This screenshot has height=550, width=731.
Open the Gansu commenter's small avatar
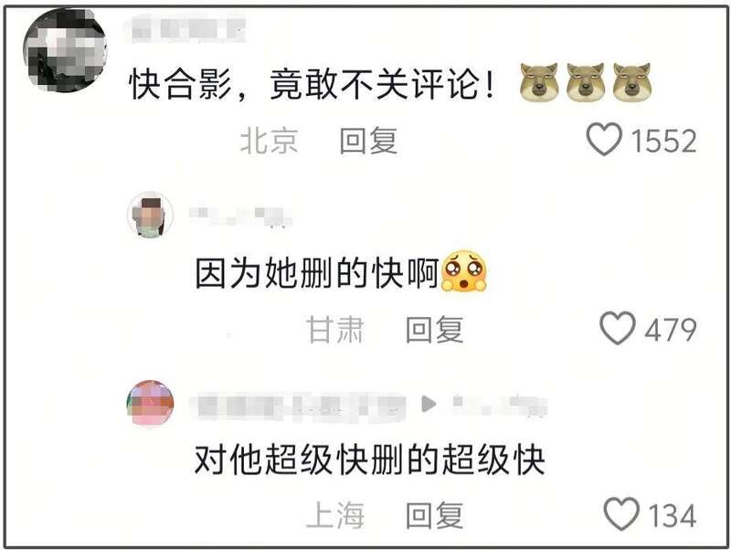click(150, 215)
